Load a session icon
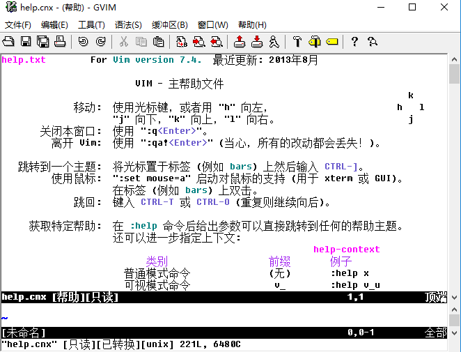The height and width of the screenshot is (352, 461). pos(240,42)
